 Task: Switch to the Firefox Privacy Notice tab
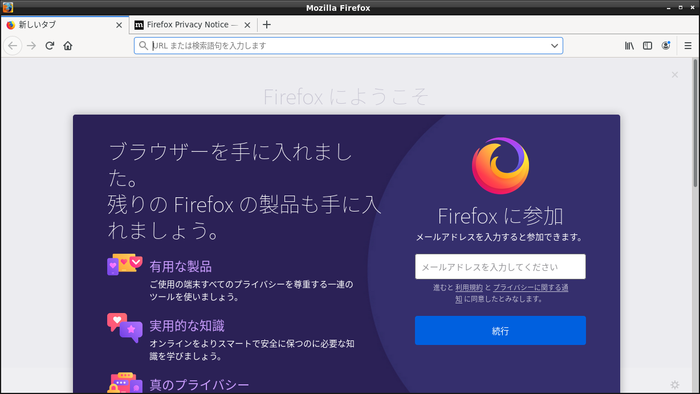(x=193, y=25)
